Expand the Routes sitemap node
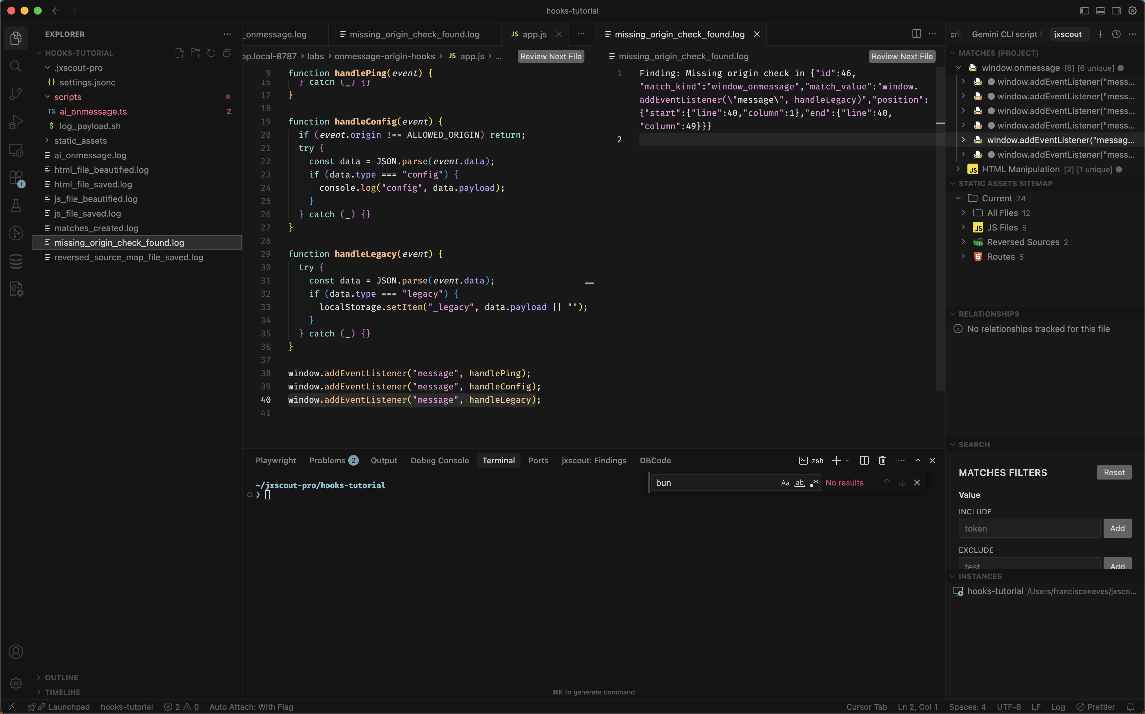The height and width of the screenshot is (714, 1145). click(x=964, y=256)
